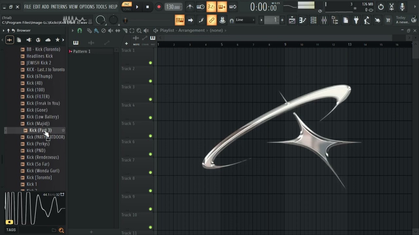Open the PATTERNS menu

[x=59, y=7]
